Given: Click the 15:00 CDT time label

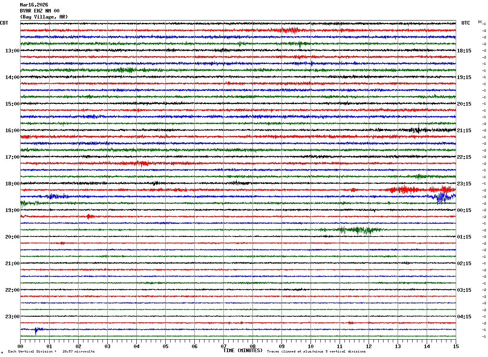Looking at the screenshot, I should (x=12, y=104).
